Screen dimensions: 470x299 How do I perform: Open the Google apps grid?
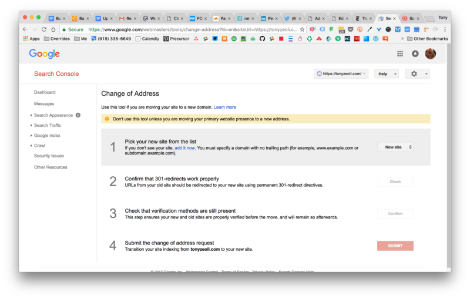click(400, 54)
